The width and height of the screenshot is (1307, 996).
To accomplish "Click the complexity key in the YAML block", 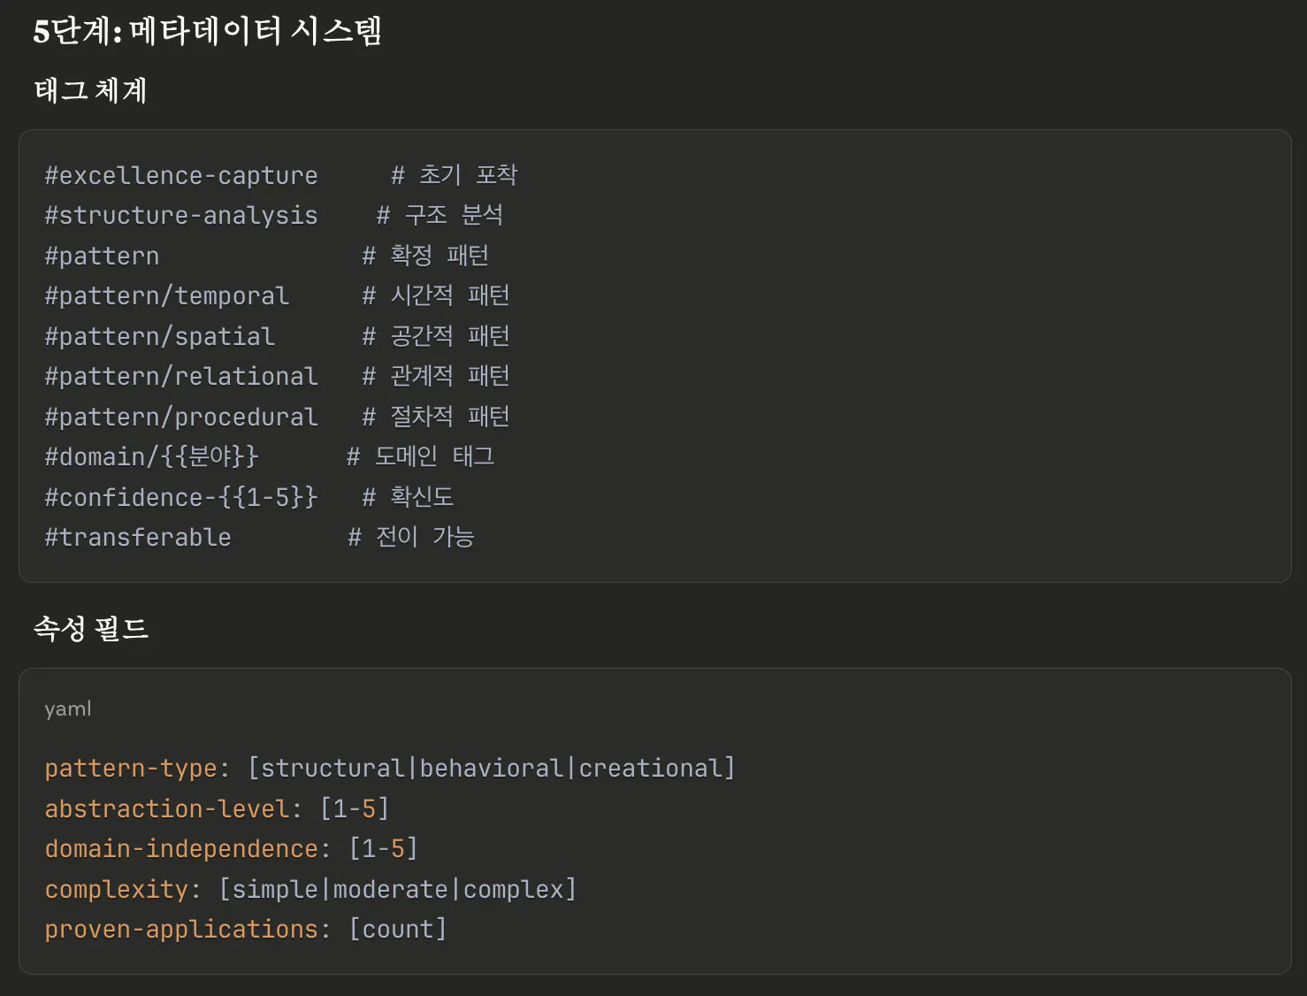I will click(117, 890).
